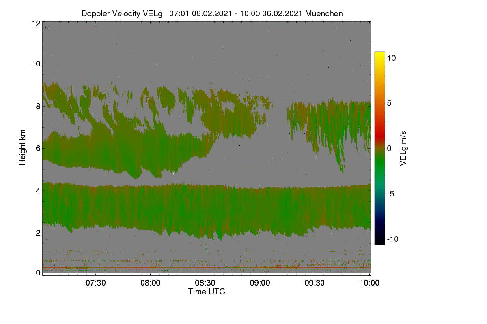
Task: Click the 'Time UTC' axis title
Action: tap(207, 292)
